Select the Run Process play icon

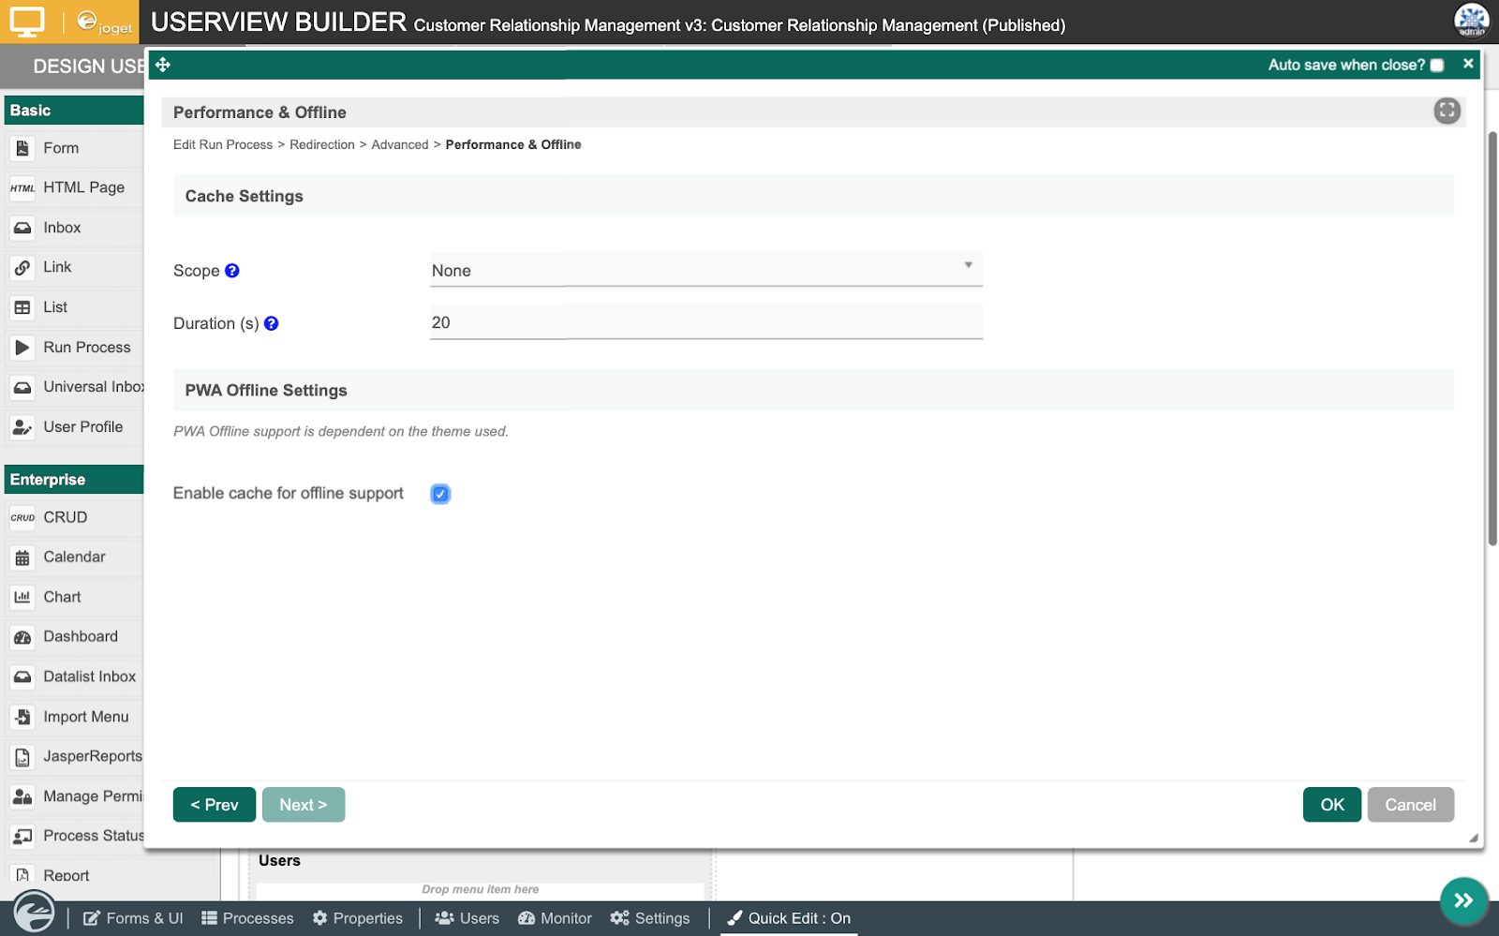22,347
